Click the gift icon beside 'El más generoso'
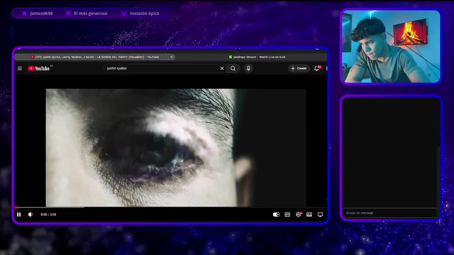The width and height of the screenshot is (454, 255). (68, 13)
